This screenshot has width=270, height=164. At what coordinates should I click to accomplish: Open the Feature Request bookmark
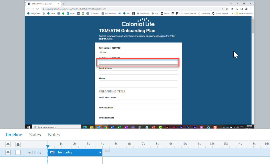coord(220,13)
